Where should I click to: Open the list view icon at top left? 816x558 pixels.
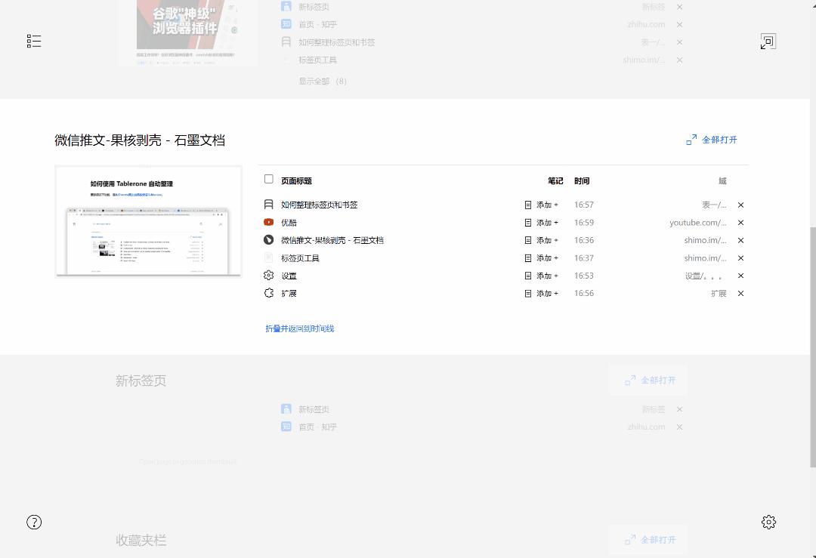(x=34, y=41)
